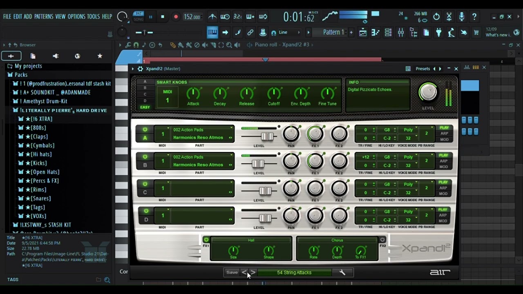523x294 pixels.
Task: Select smart knobs part A button
Action: click(145, 82)
